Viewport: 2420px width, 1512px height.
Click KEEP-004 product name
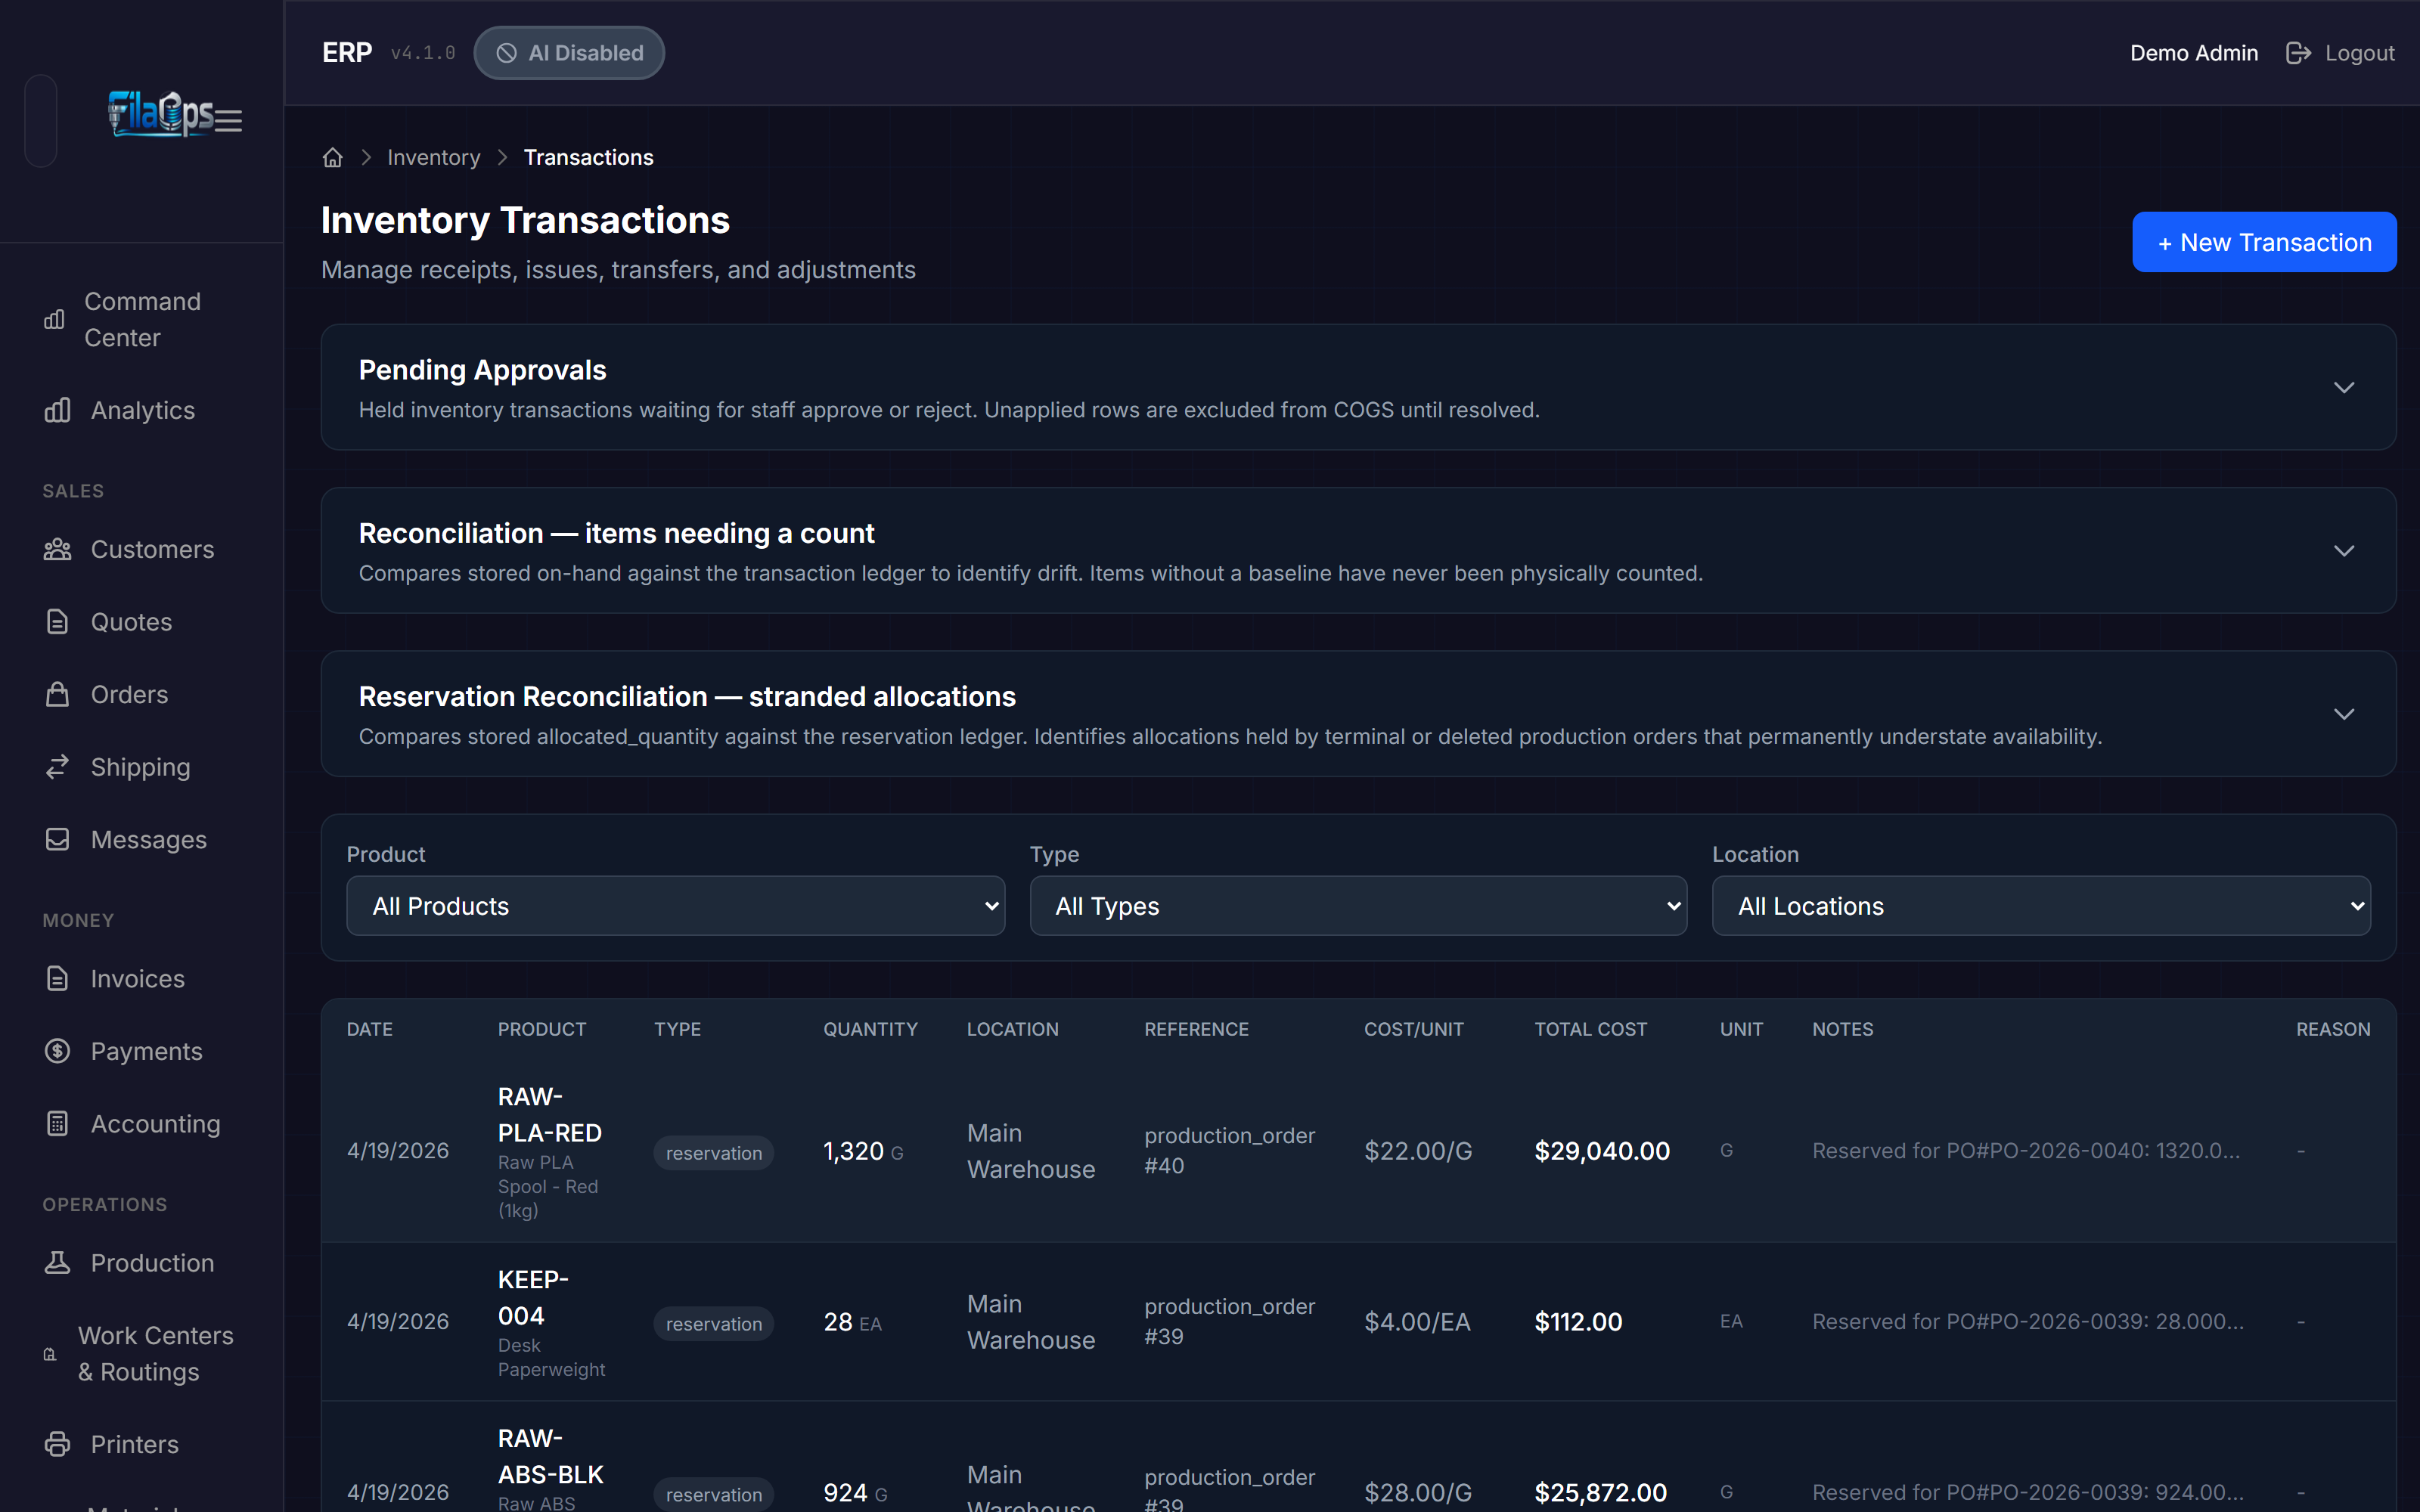tap(533, 1298)
